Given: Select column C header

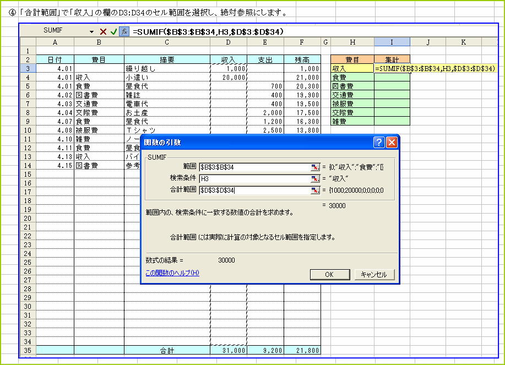Looking at the screenshot, I should point(167,42).
